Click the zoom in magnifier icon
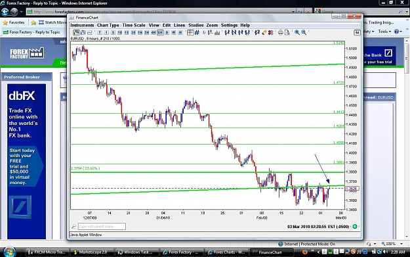This screenshot has height=257, width=410. point(297,32)
